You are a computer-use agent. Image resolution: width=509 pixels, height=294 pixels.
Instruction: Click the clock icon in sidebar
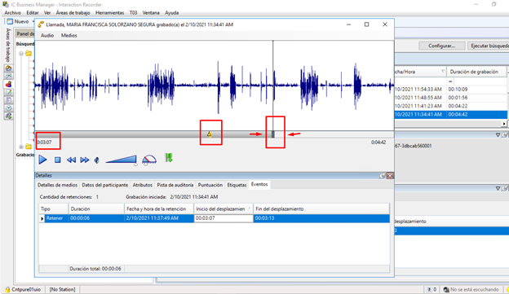[8, 108]
